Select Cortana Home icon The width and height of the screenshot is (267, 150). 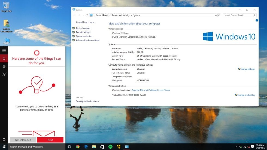click(4, 58)
